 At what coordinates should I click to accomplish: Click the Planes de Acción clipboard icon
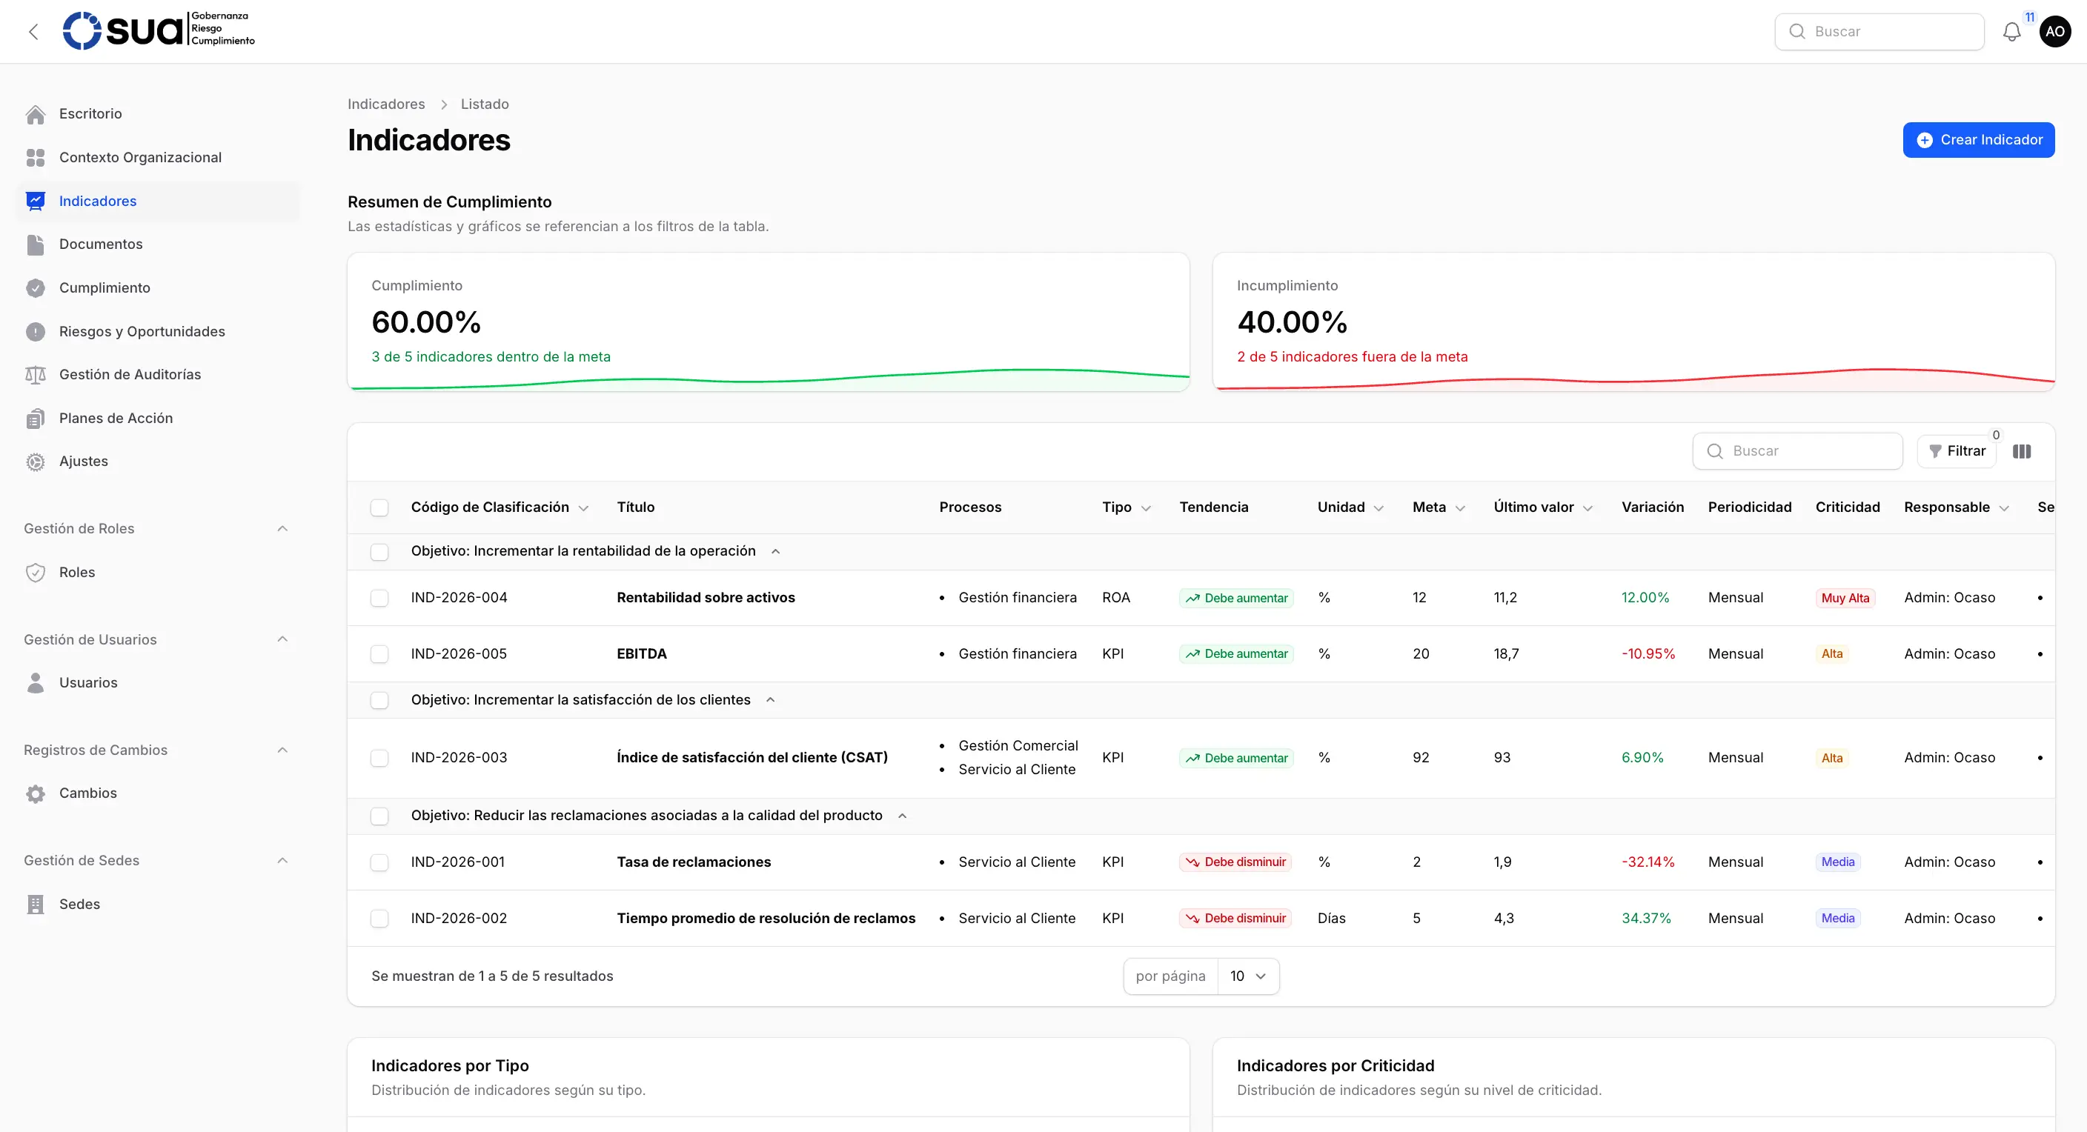36,419
